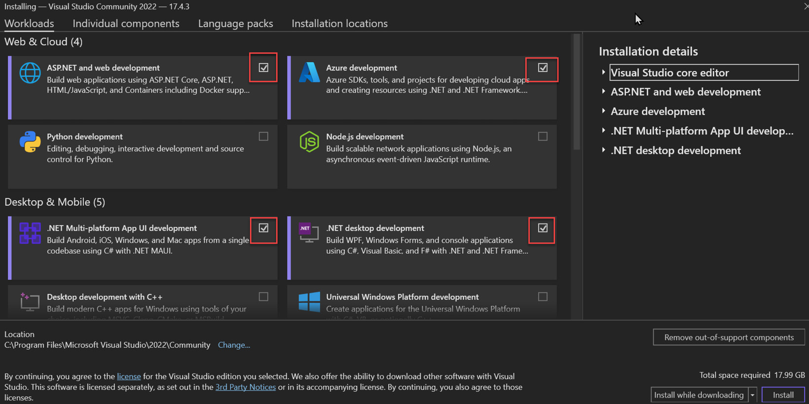Screen dimensions: 809x404
Task: Check the Python development workload
Action: (x=263, y=136)
